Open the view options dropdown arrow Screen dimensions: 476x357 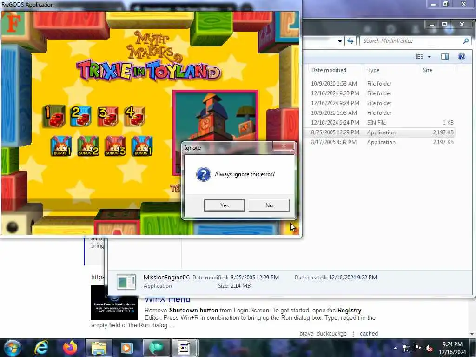(x=429, y=57)
